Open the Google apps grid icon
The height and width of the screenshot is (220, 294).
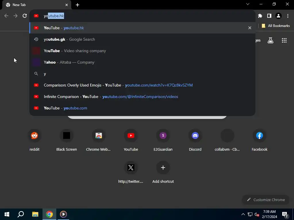pyautogui.click(x=284, y=40)
